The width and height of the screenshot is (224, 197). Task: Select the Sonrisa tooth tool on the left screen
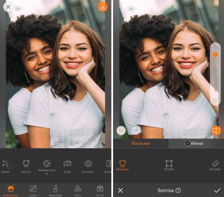pos(26,167)
